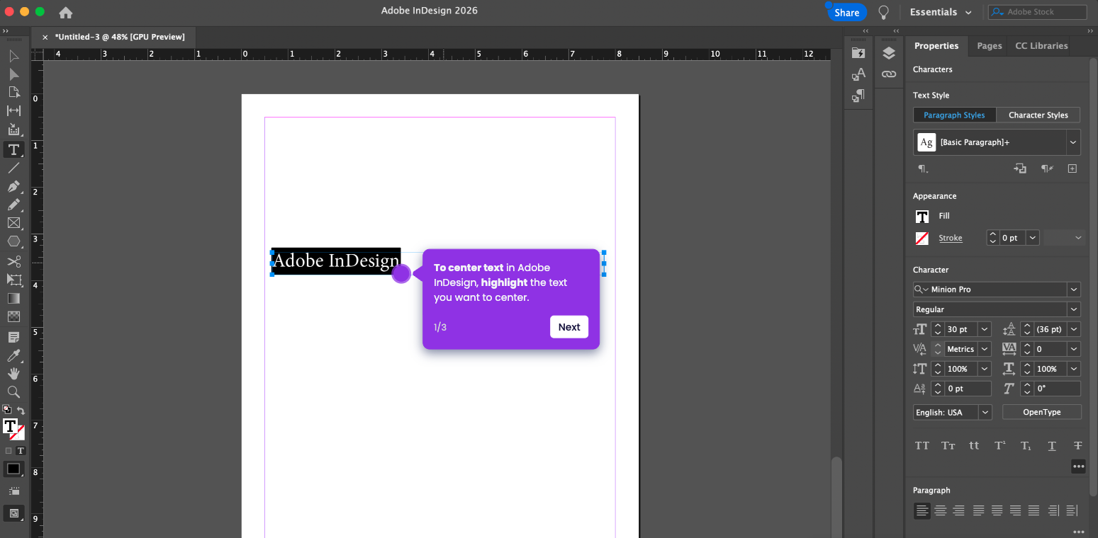Select the Hand tool
Image resolution: width=1098 pixels, height=538 pixels.
click(x=13, y=373)
